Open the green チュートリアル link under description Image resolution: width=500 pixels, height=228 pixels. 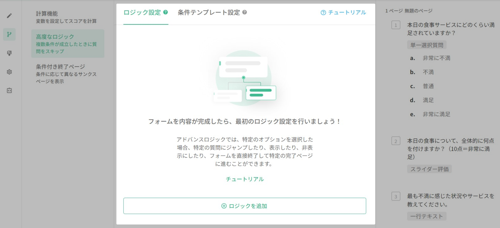pos(245,179)
